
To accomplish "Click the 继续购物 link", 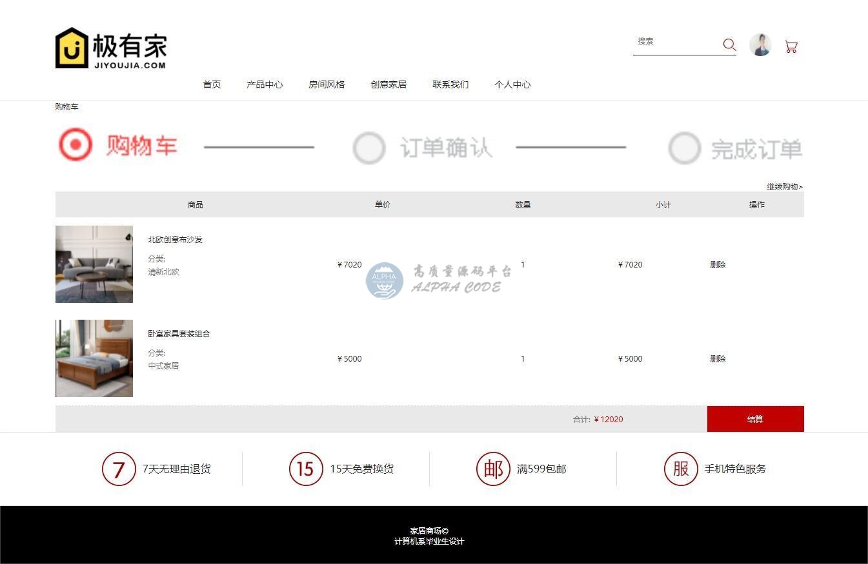I will coord(784,187).
